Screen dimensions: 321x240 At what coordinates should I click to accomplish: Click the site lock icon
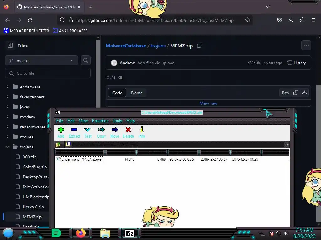pyautogui.click(x=71, y=20)
